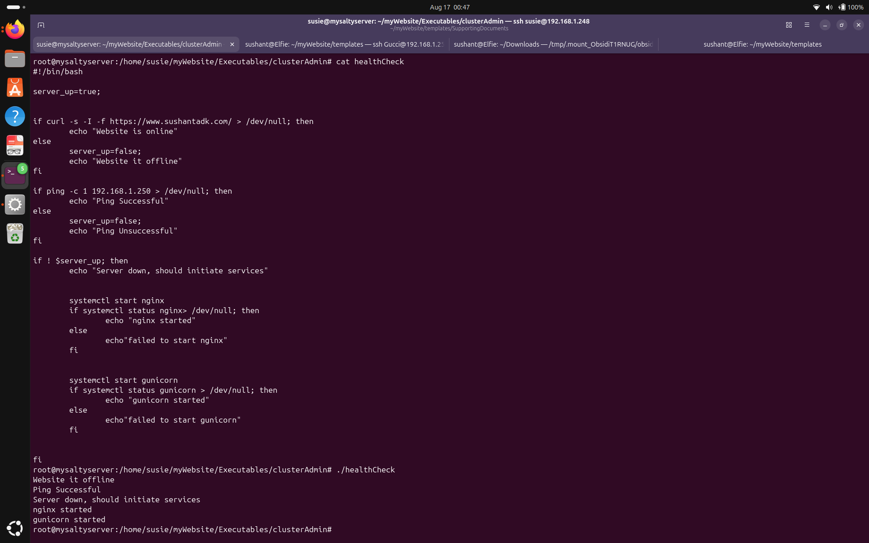Viewport: 869px width, 543px height.
Task: Open the terminal hamburger menu
Action: (x=807, y=25)
